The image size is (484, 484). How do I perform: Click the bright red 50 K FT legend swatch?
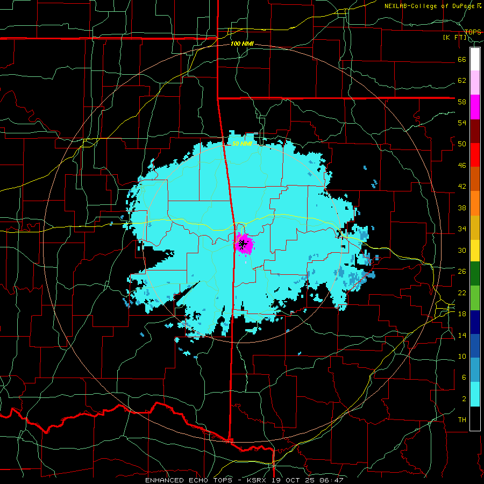coord(475,155)
